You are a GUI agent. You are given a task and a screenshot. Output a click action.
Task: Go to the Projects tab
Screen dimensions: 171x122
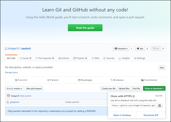(80, 58)
